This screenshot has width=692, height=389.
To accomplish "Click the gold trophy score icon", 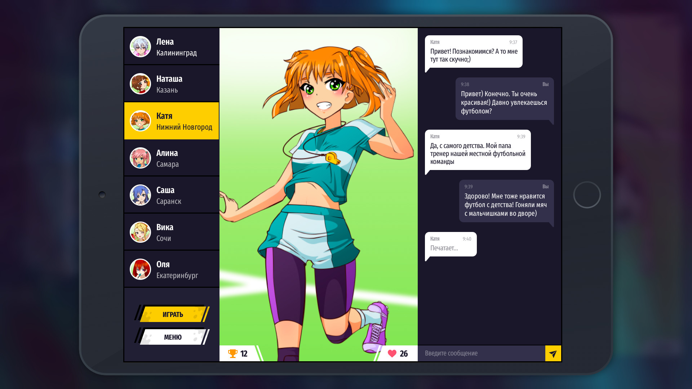I will [x=233, y=354].
